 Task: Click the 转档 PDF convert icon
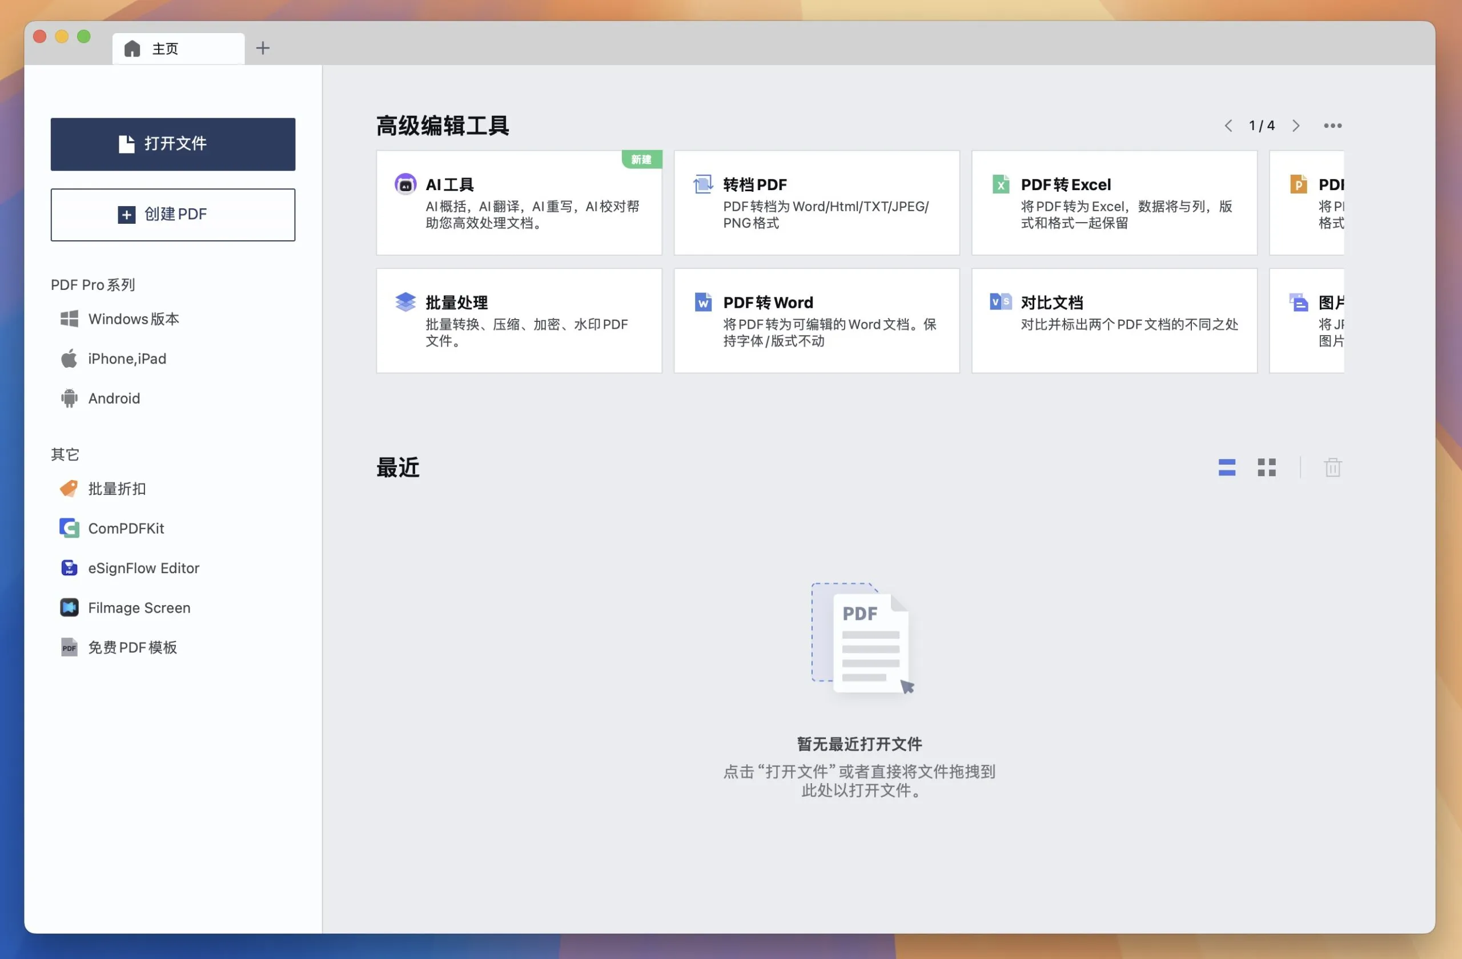click(x=703, y=184)
